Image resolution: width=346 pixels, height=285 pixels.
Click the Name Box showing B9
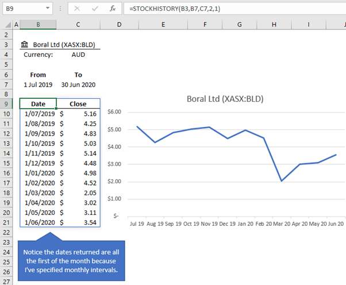coord(28,9)
